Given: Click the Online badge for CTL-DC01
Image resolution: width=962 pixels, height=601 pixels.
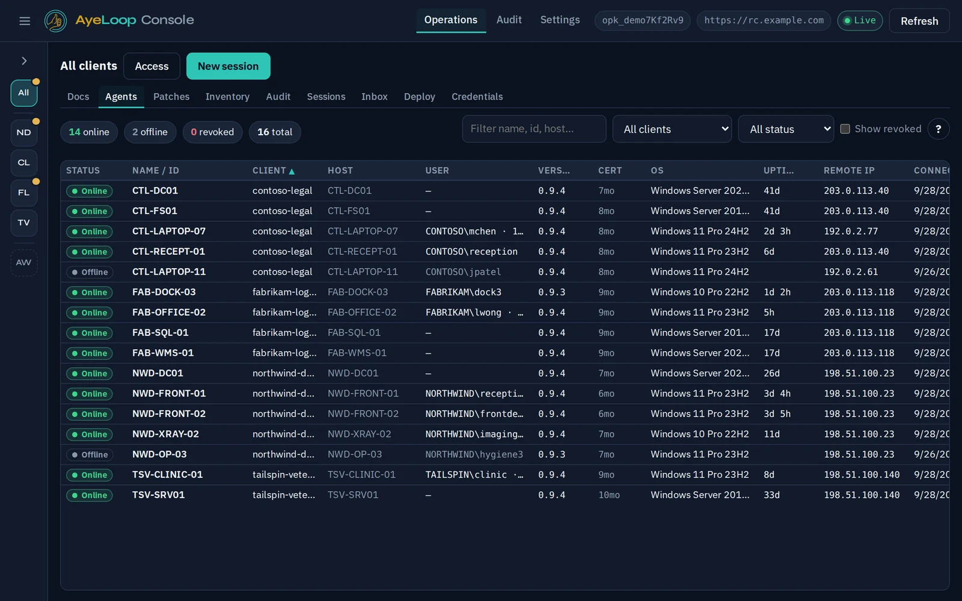Looking at the screenshot, I should pyautogui.click(x=89, y=191).
